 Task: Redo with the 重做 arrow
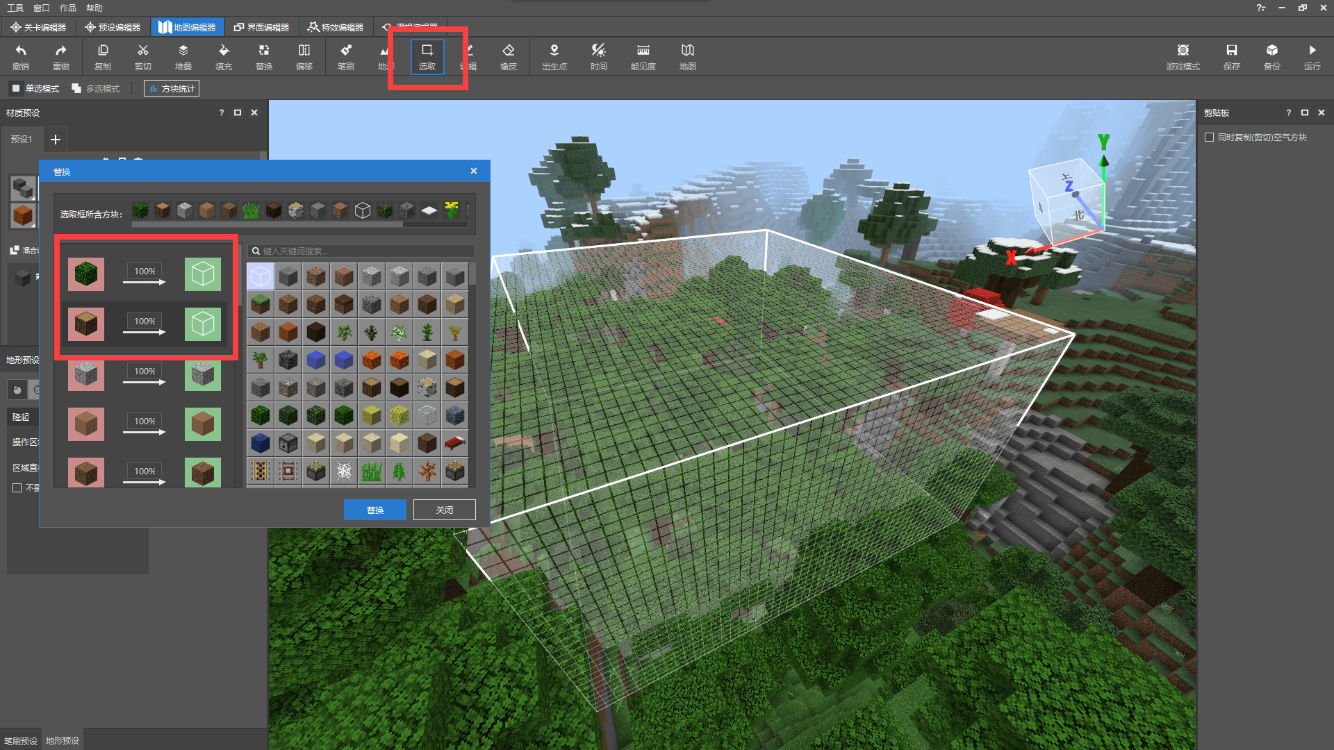[x=61, y=57]
